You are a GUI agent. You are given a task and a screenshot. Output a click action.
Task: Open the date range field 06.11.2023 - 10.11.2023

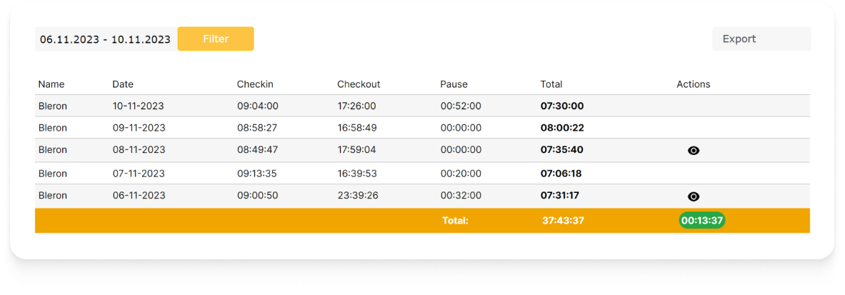105,39
